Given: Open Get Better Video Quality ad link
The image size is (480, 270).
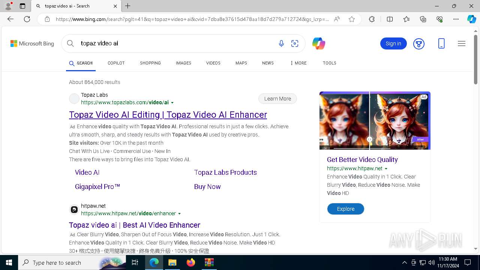Looking at the screenshot, I should click(362, 160).
